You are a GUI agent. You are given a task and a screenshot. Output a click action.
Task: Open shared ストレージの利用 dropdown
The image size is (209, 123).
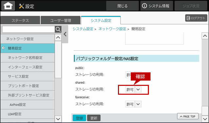tap(133, 89)
